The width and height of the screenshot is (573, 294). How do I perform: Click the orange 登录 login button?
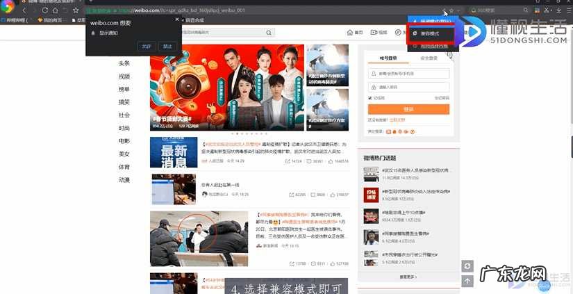(409, 109)
